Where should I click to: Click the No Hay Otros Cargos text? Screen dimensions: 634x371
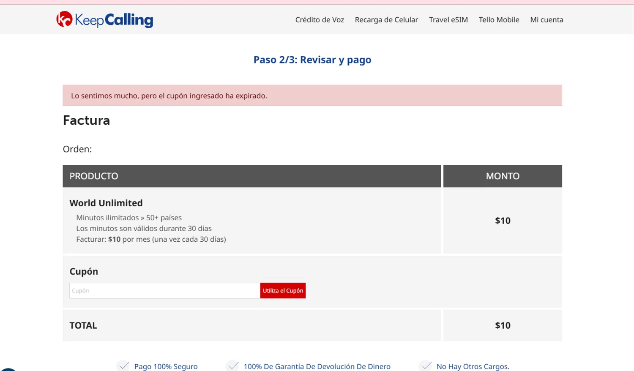[473, 366]
